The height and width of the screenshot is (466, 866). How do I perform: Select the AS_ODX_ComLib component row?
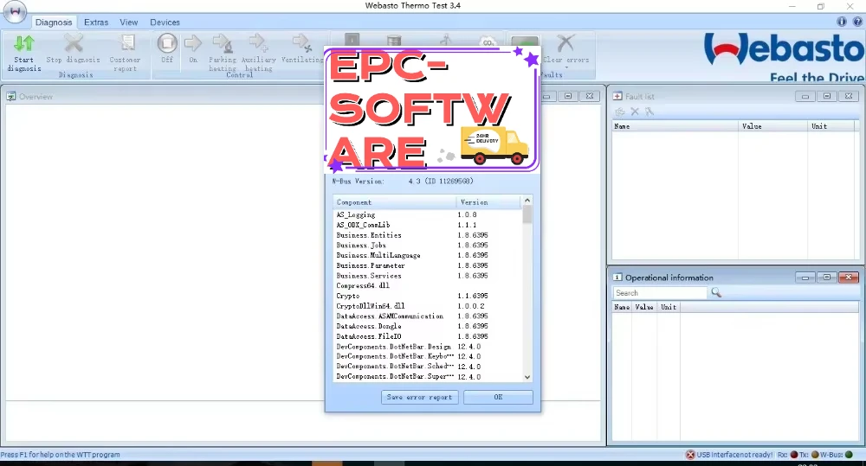tap(427, 225)
